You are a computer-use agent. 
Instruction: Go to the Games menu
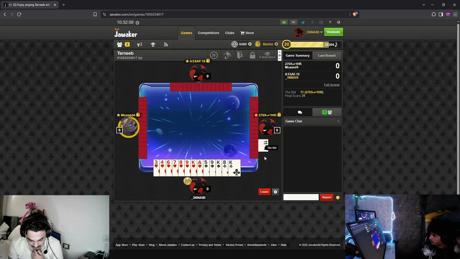click(187, 33)
